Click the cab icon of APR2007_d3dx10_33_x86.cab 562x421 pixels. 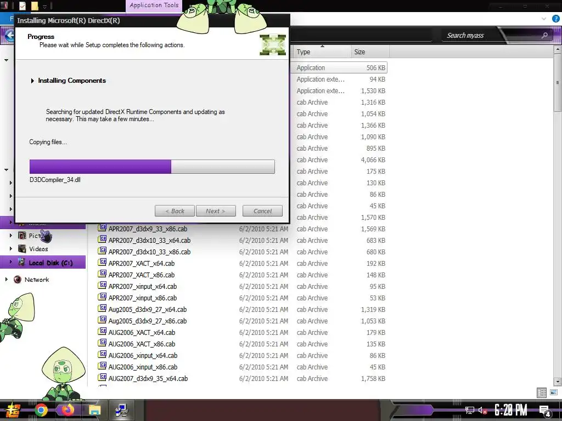103,251
